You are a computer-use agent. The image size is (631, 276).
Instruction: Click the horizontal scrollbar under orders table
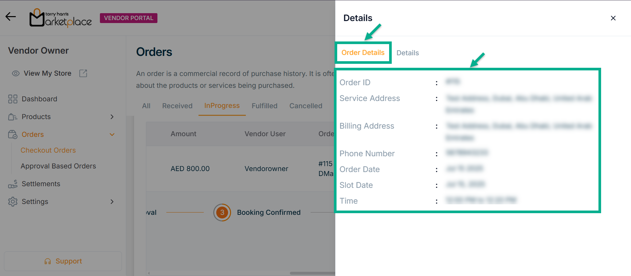pyautogui.click(x=312, y=273)
